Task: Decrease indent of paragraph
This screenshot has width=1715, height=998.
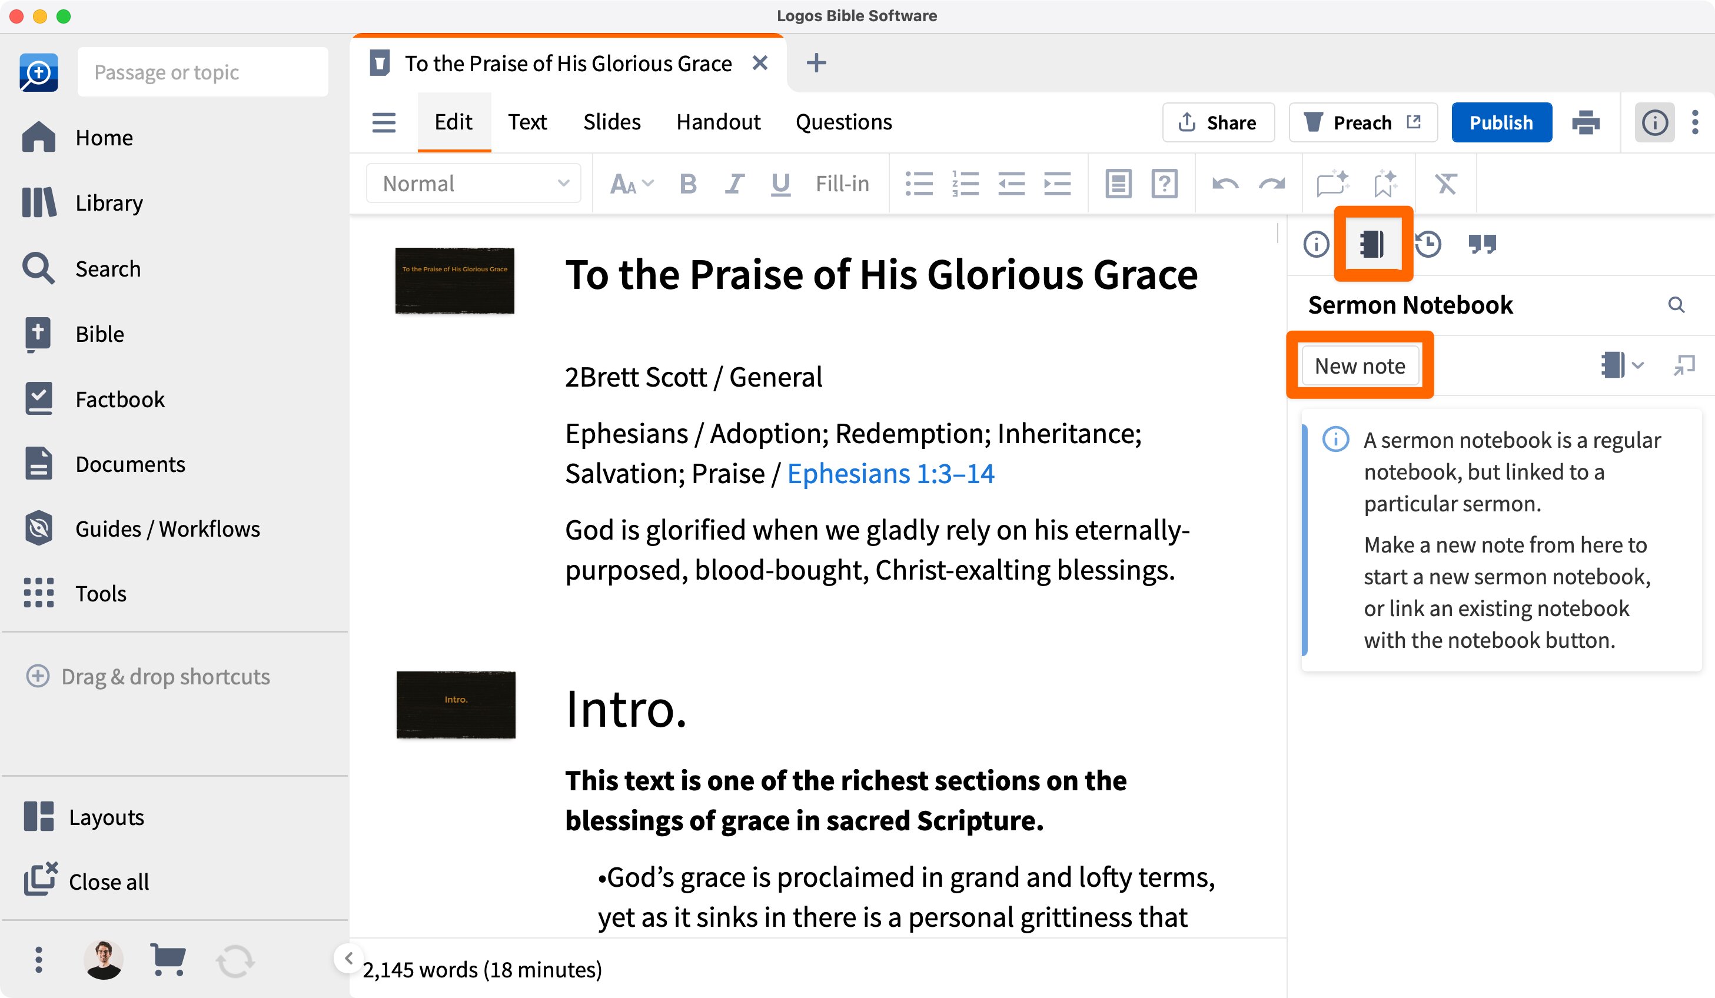Action: point(1011,184)
